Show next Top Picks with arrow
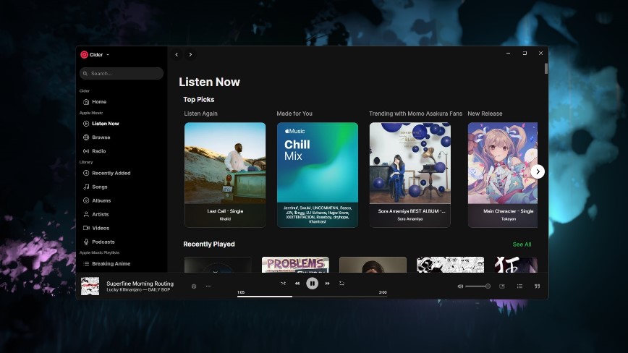The height and width of the screenshot is (353, 628). tap(538, 171)
